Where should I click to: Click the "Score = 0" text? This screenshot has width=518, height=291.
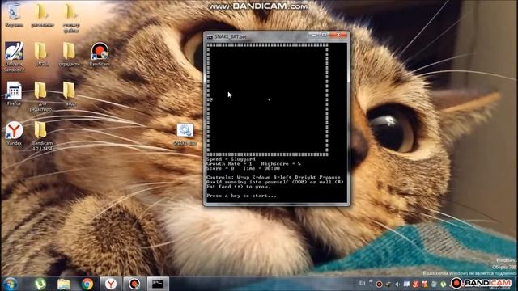220,168
